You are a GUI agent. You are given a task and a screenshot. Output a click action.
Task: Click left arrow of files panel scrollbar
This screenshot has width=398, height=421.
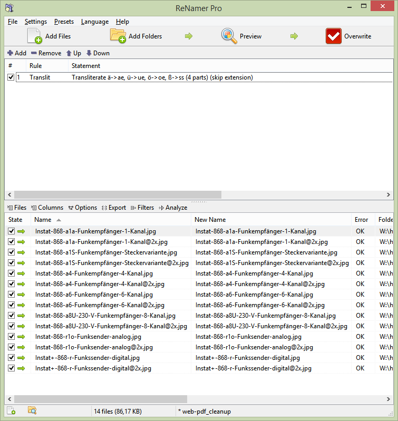9,399
